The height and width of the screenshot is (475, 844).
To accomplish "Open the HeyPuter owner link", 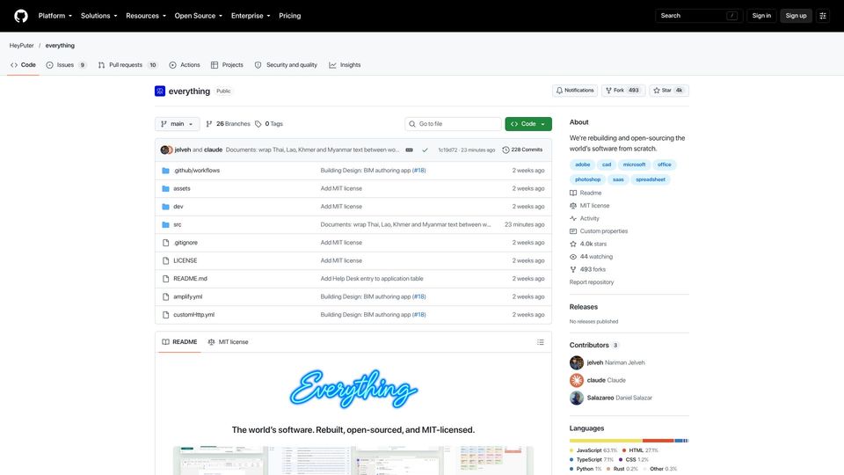I will pyautogui.click(x=21, y=46).
